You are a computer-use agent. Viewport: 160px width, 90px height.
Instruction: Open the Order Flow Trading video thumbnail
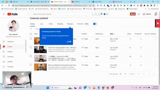(40, 49)
